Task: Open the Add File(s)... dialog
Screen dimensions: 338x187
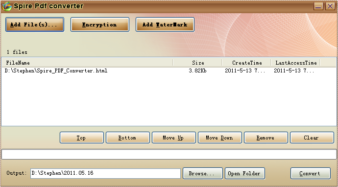Action: tap(35, 24)
